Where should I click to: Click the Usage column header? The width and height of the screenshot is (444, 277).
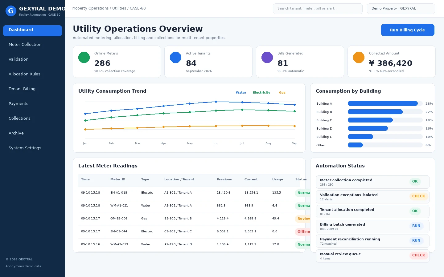tap(277, 179)
